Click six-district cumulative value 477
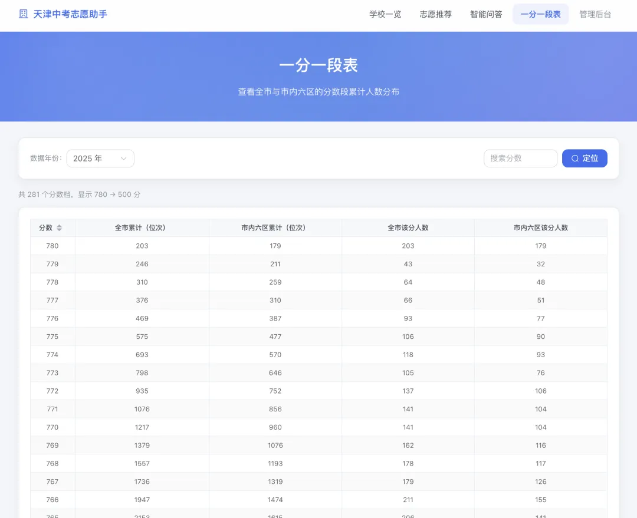Screen dimensions: 637x518 coord(275,336)
